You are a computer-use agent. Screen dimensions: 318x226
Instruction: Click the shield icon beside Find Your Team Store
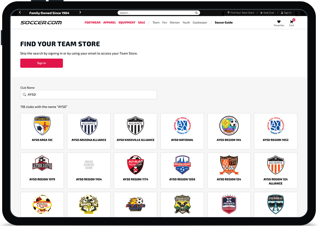[229, 13]
